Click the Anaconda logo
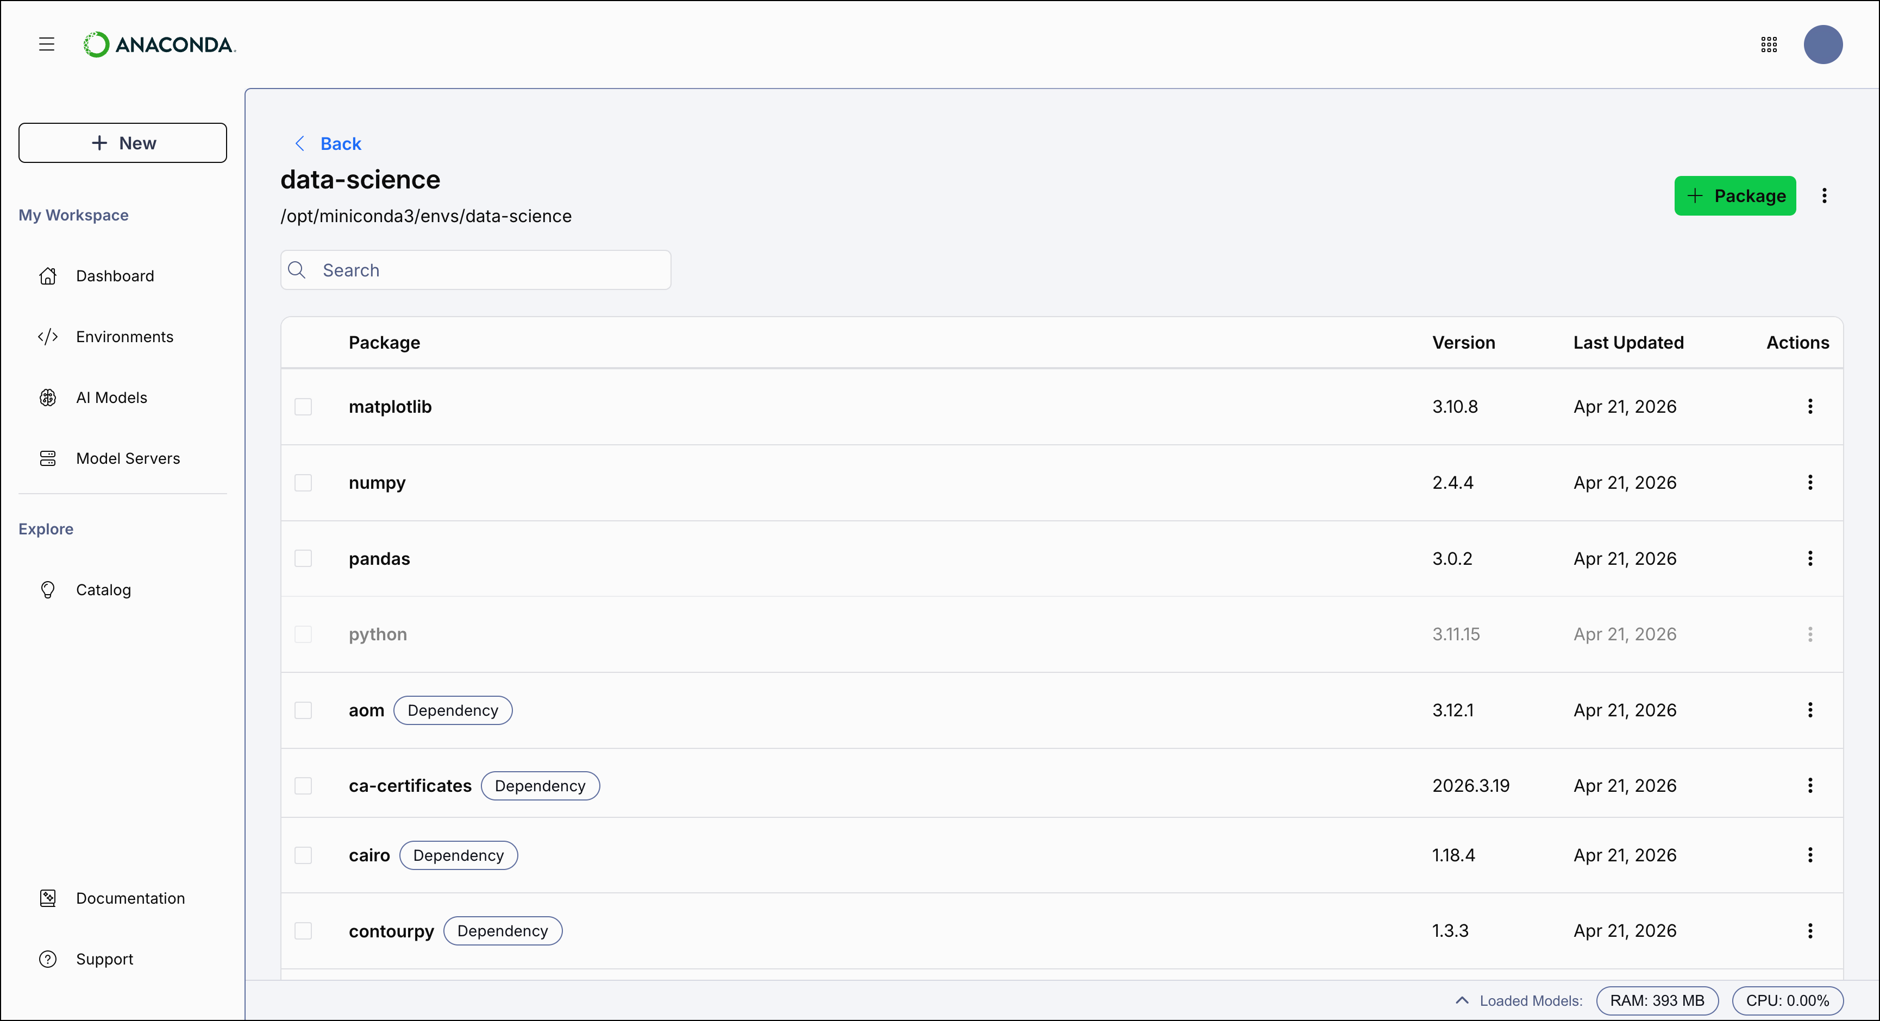The image size is (1880, 1021). click(160, 45)
